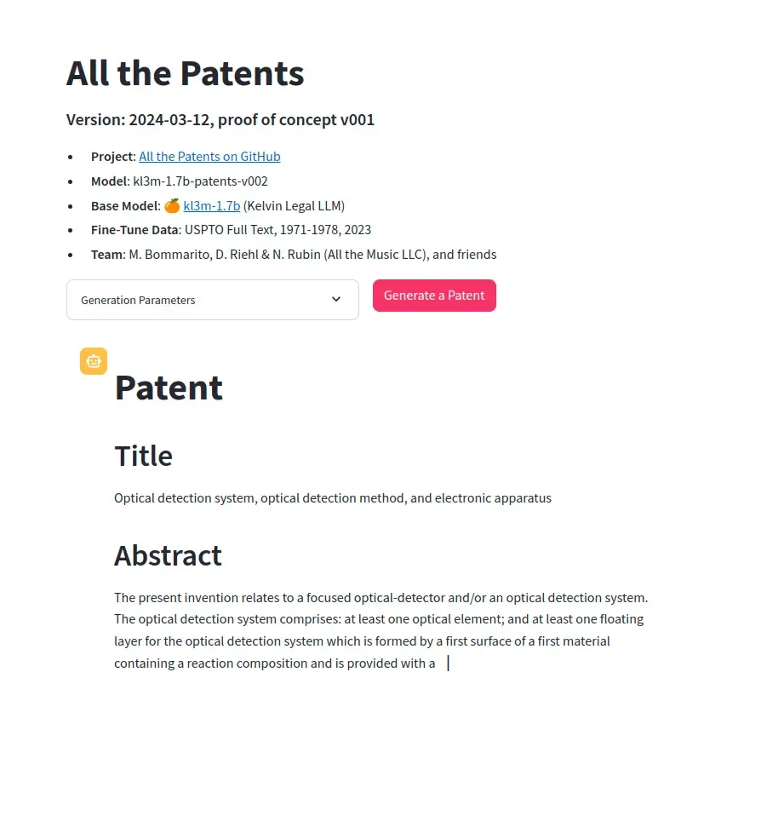Click the Version 2024-03-12 subheading
This screenshot has height=833, width=761.
[x=220, y=120]
